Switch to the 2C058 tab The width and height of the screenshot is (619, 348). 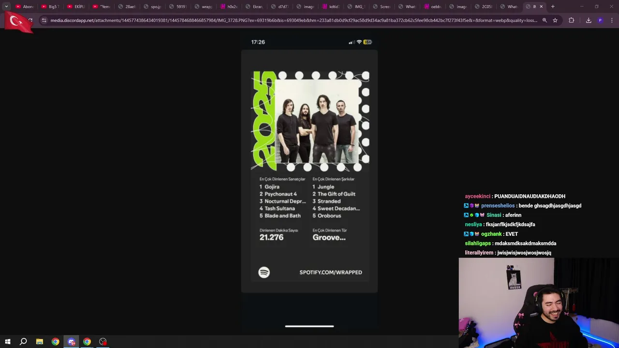(484, 6)
